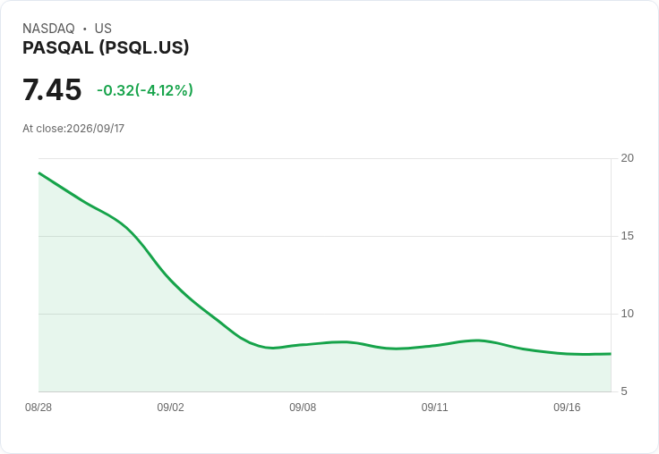659x454 pixels.
Task: Click the NASDAQ exchange label
Action: (48, 29)
